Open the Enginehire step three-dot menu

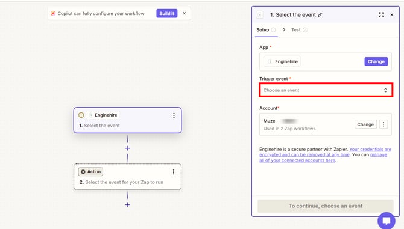[x=174, y=115]
